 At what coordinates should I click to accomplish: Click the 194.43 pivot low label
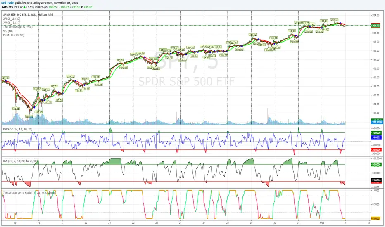(183, 60)
